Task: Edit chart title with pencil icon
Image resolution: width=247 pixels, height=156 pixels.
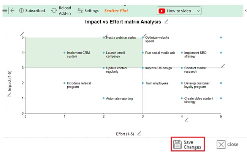Action: pyautogui.click(x=166, y=22)
